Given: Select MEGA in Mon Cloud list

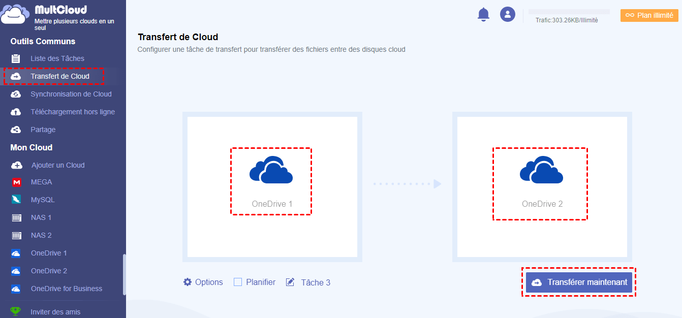Looking at the screenshot, I should coord(42,182).
